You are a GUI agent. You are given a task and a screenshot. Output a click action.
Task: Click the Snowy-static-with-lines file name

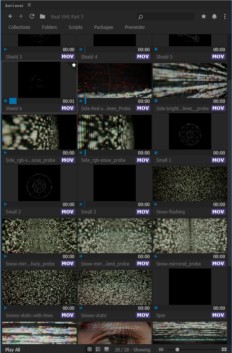29,315
